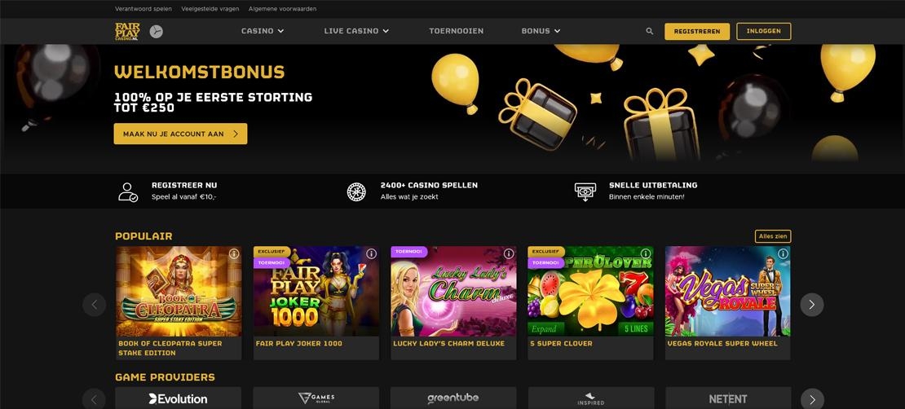Click Maak nu je account aan
Image resolution: width=905 pixels, height=409 pixels.
pyautogui.click(x=180, y=134)
